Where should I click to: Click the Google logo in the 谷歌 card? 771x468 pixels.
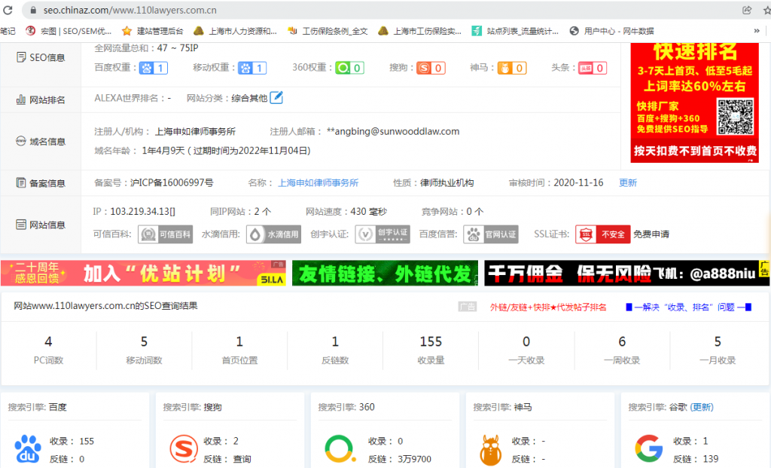click(648, 448)
